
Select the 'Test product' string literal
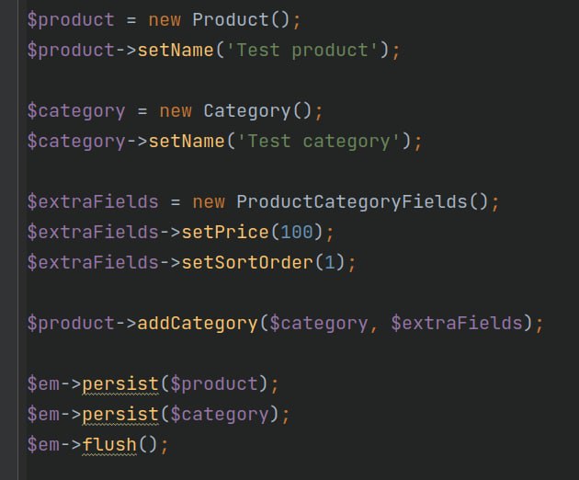click(x=302, y=51)
